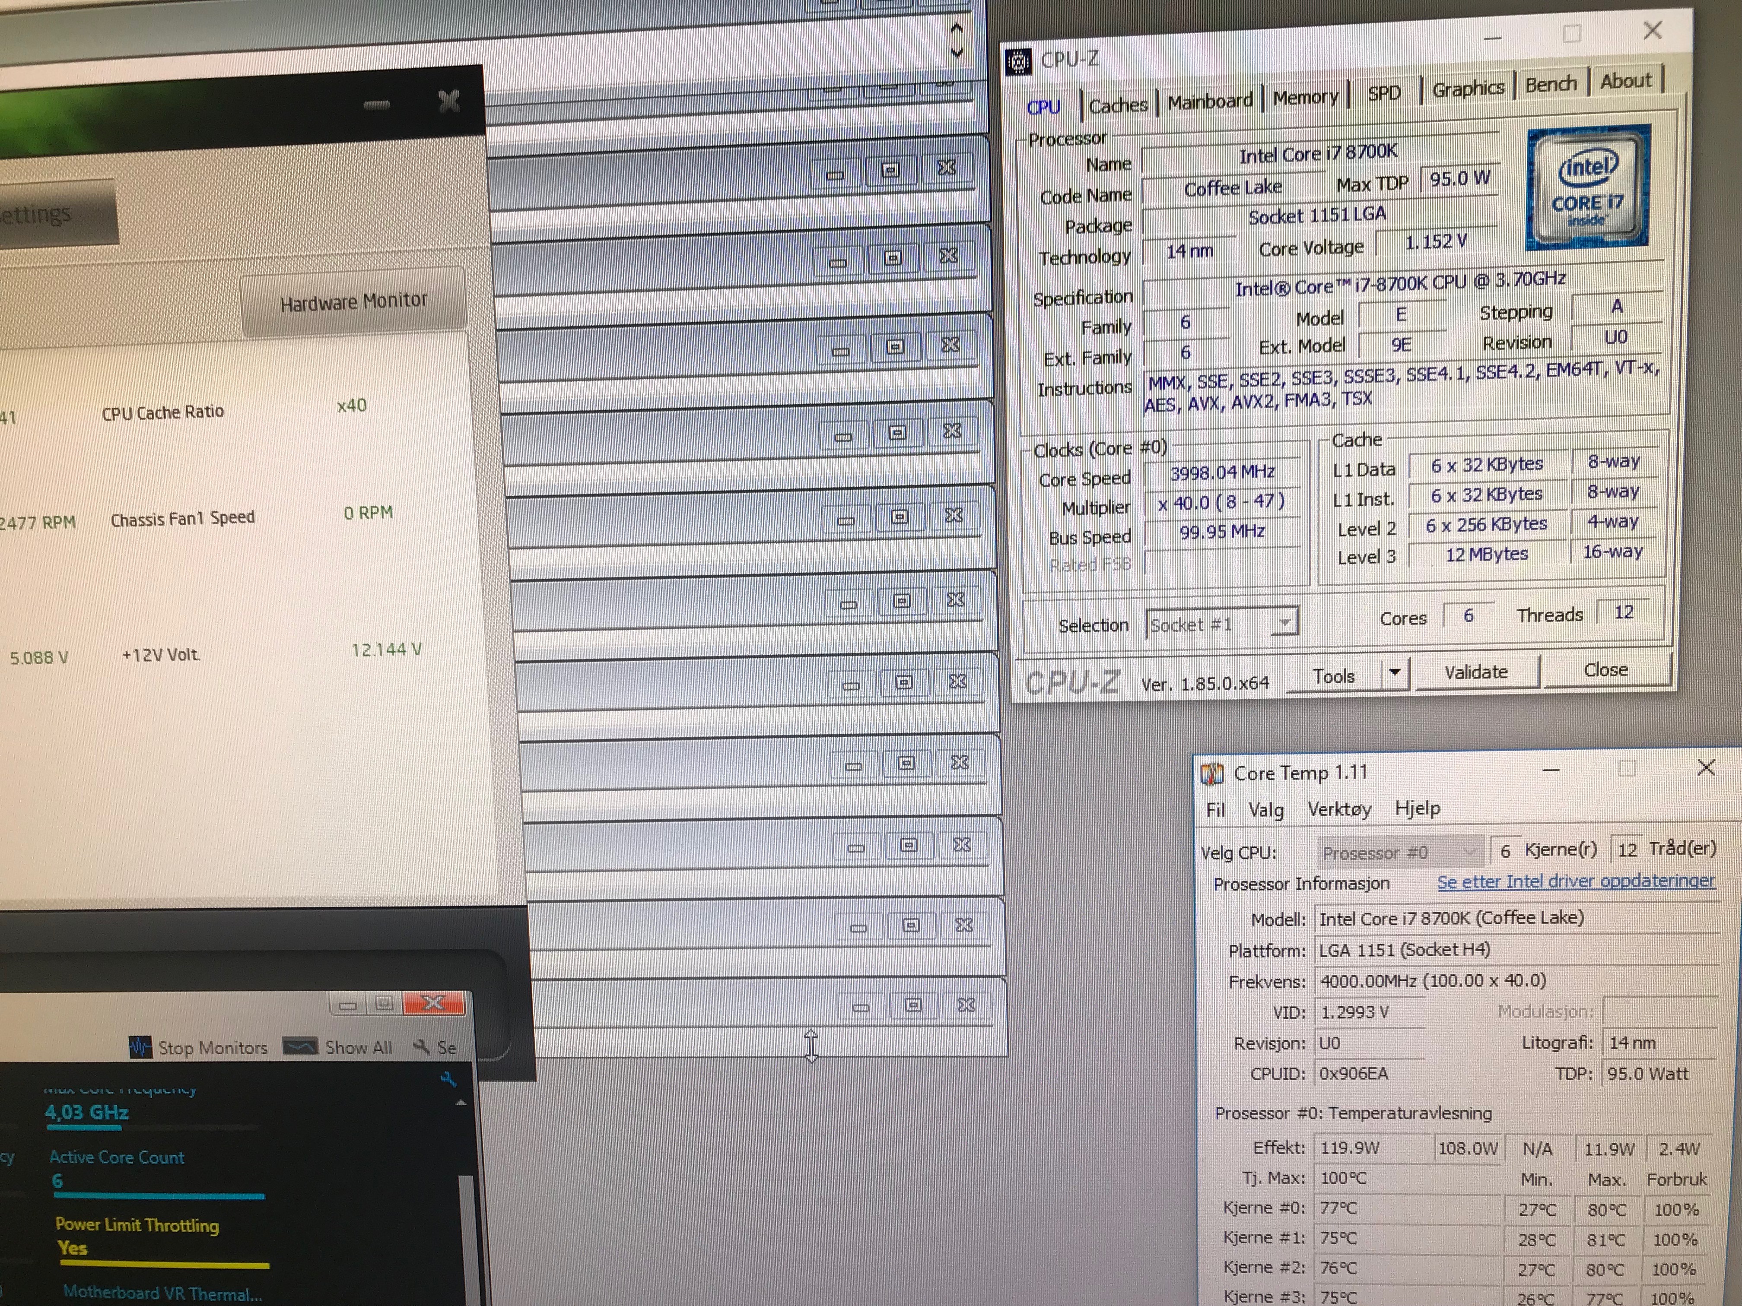Click the Bus Speed value 99.95 MHz
Screen dimensions: 1742x1306
tap(1222, 532)
